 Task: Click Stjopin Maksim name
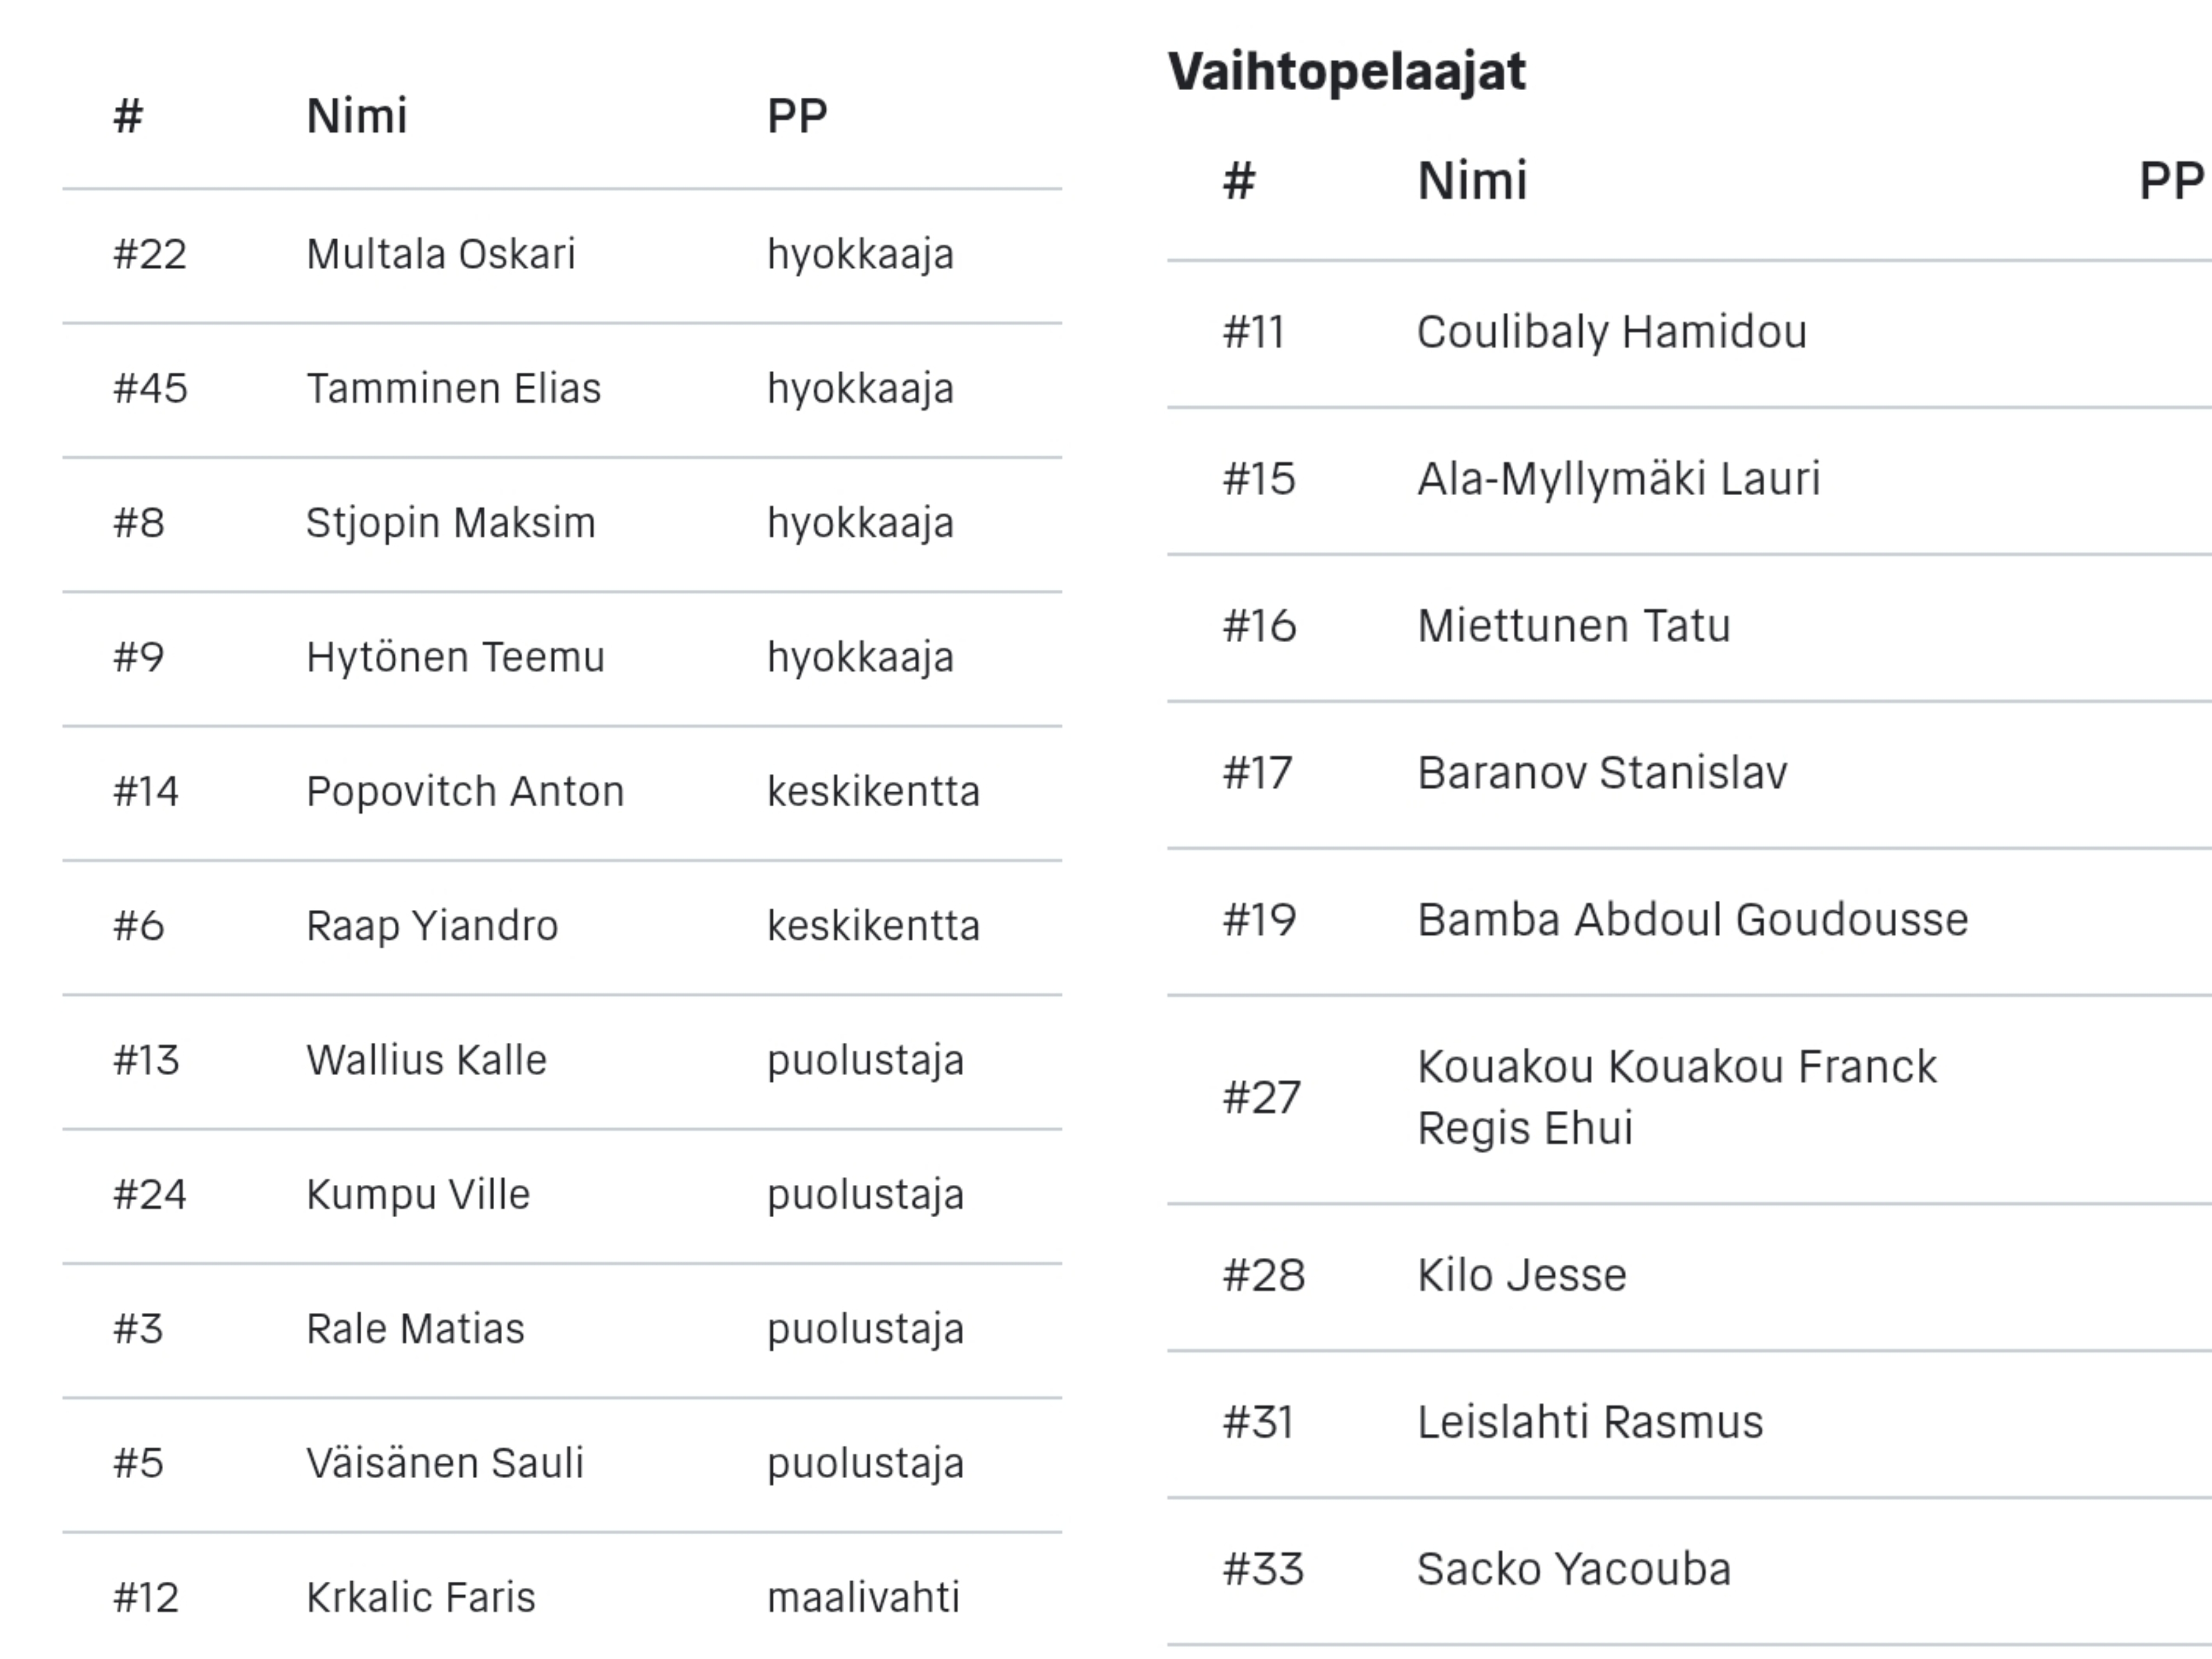pyautogui.click(x=451, y=523)
